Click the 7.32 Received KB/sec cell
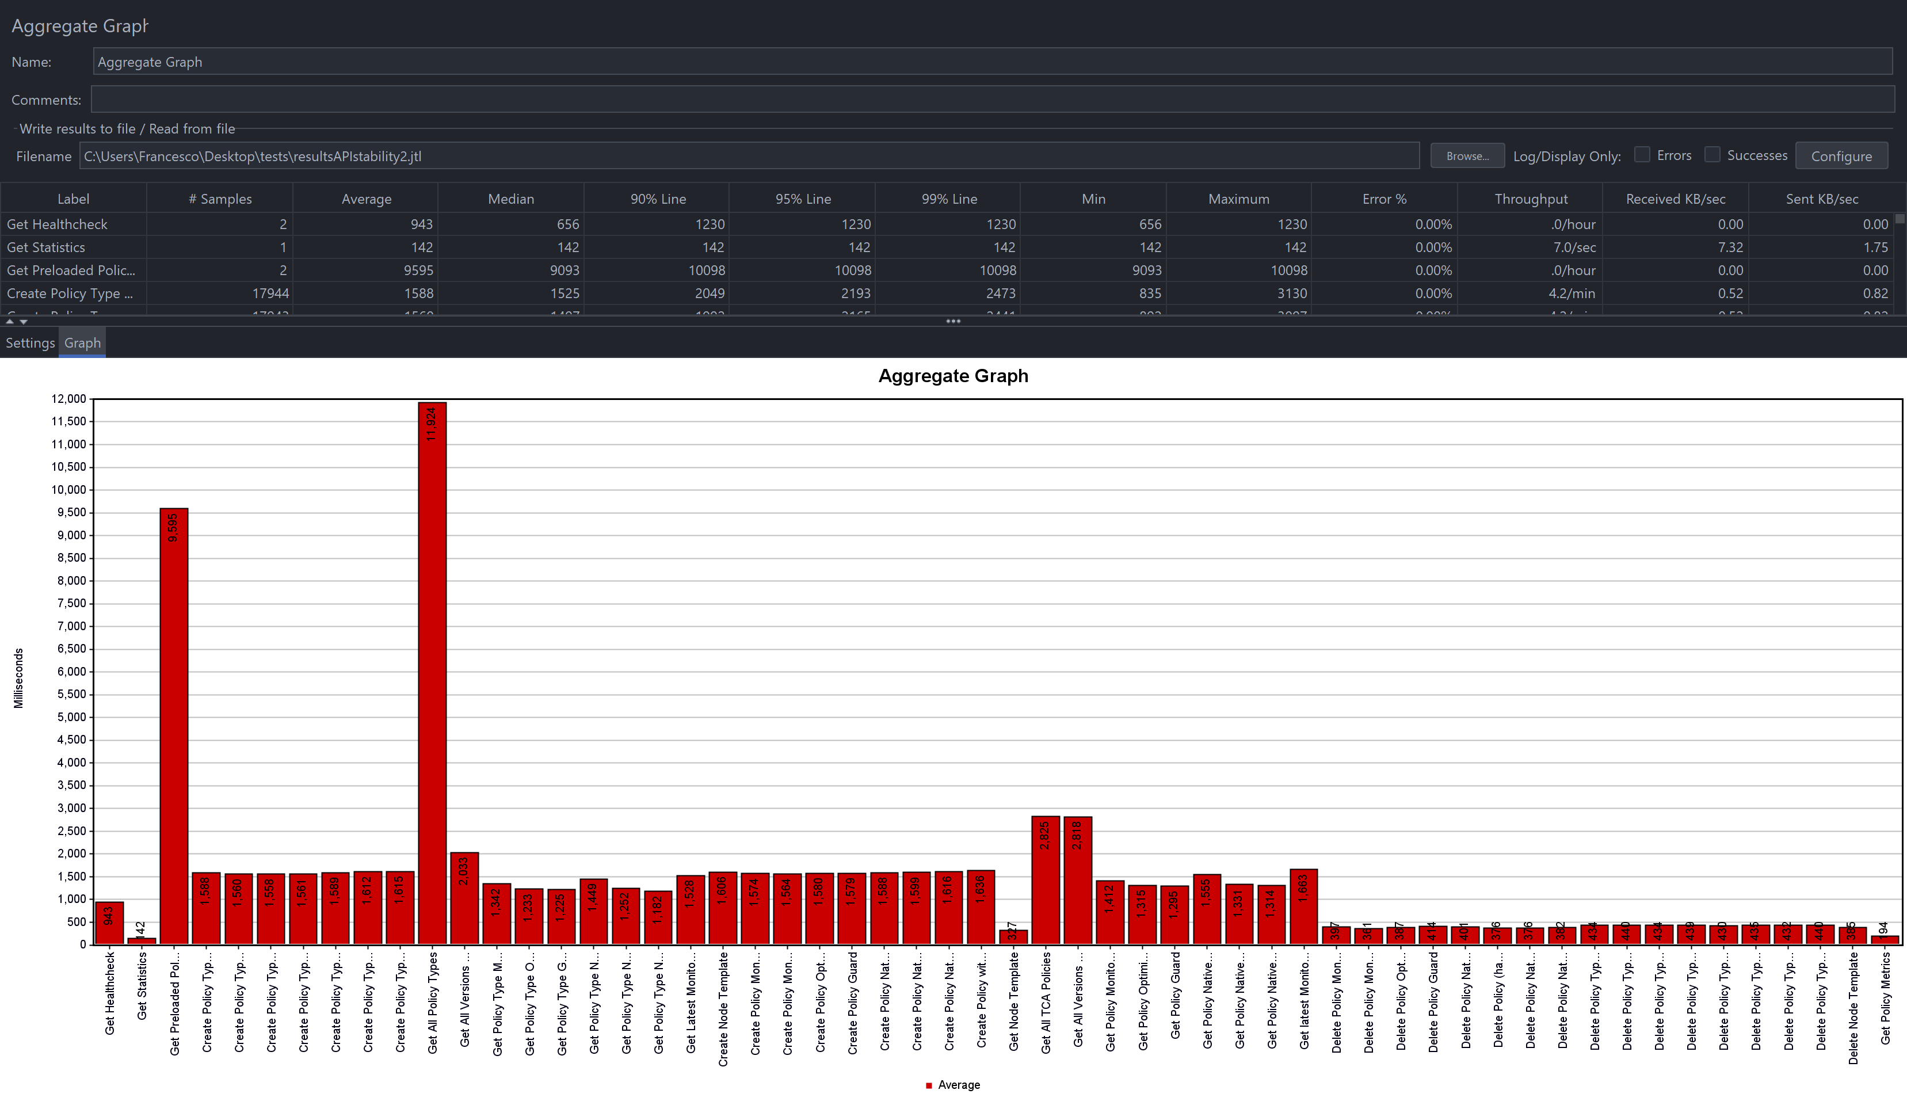The width and height of the screenshot is (1907, 1105). click(x=1676, y=247)
